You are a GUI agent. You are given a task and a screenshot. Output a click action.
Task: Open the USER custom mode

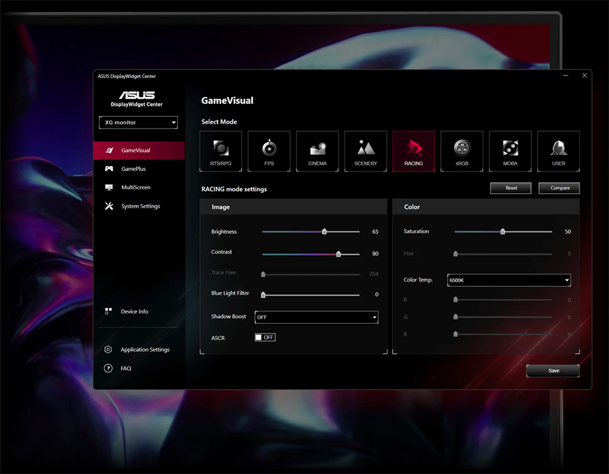pyautogui.click(x=558, y=150)
